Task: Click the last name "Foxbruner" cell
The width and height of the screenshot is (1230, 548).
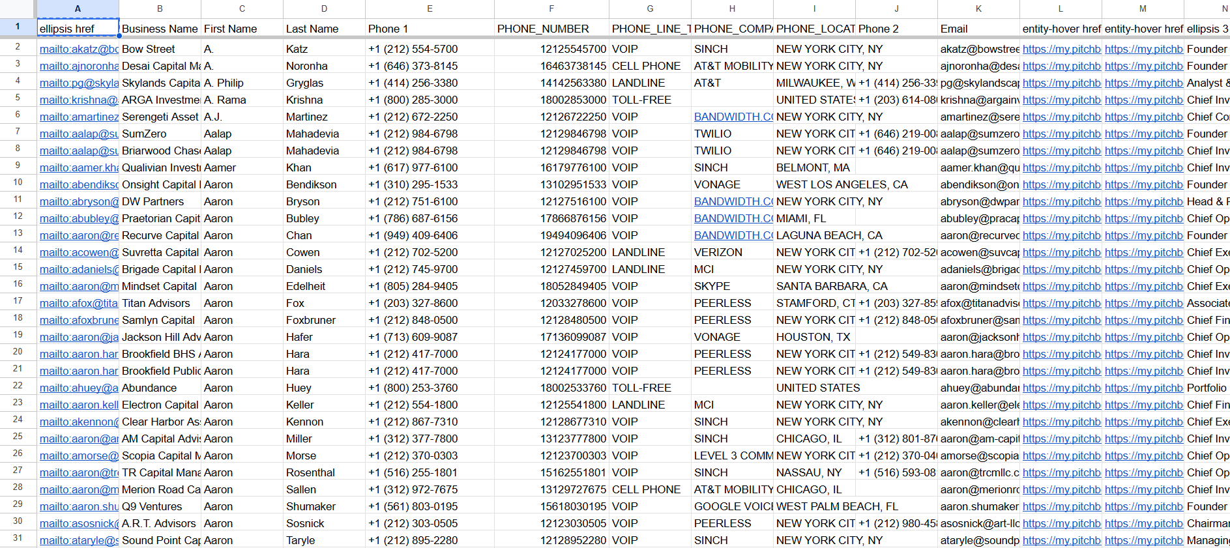Action: click(x=324, y=320)
